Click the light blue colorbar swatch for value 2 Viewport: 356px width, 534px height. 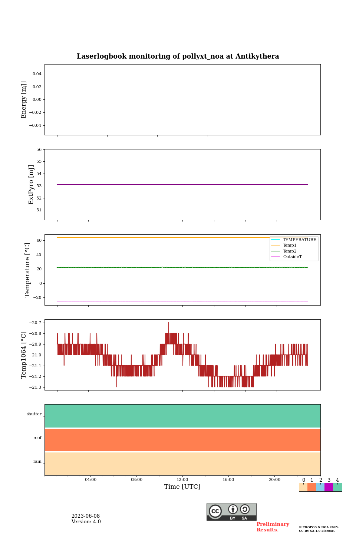(320, 487)
